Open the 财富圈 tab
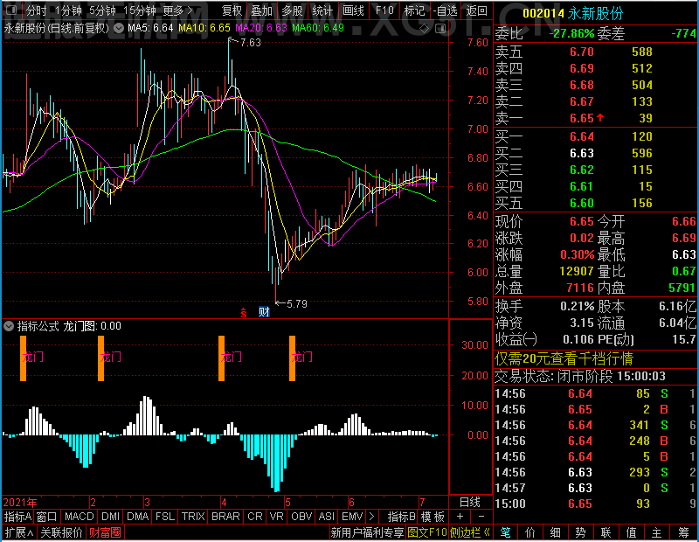 (x=105, y=532)
